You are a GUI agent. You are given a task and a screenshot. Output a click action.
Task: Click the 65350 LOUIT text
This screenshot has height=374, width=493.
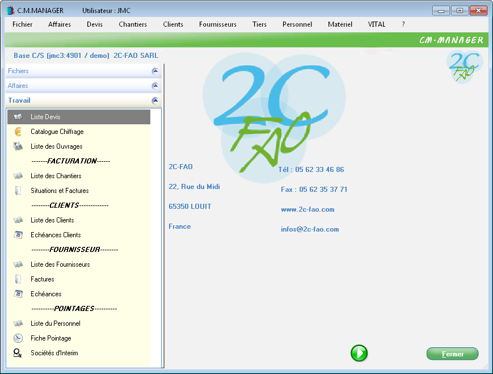pyautogui.click(x=190, y=207)
